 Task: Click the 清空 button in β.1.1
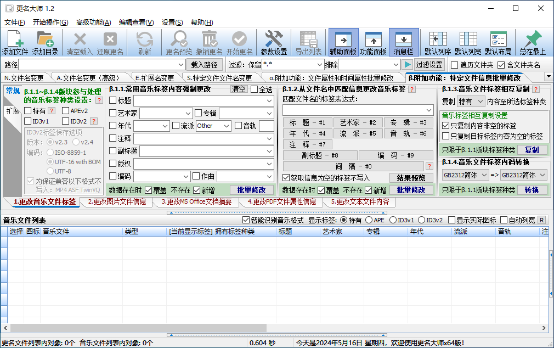coord(239,89)
